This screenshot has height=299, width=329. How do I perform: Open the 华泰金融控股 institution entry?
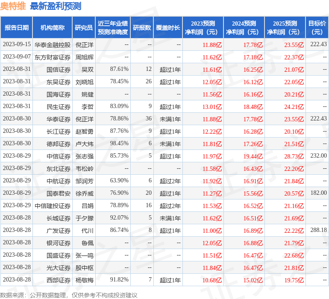pos(53,44)
